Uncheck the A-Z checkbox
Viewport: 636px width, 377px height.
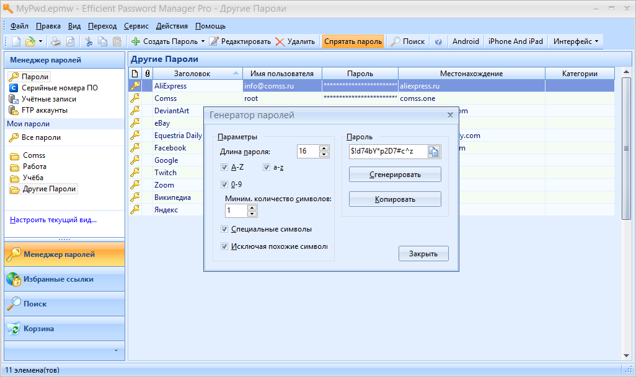(224, 167)
